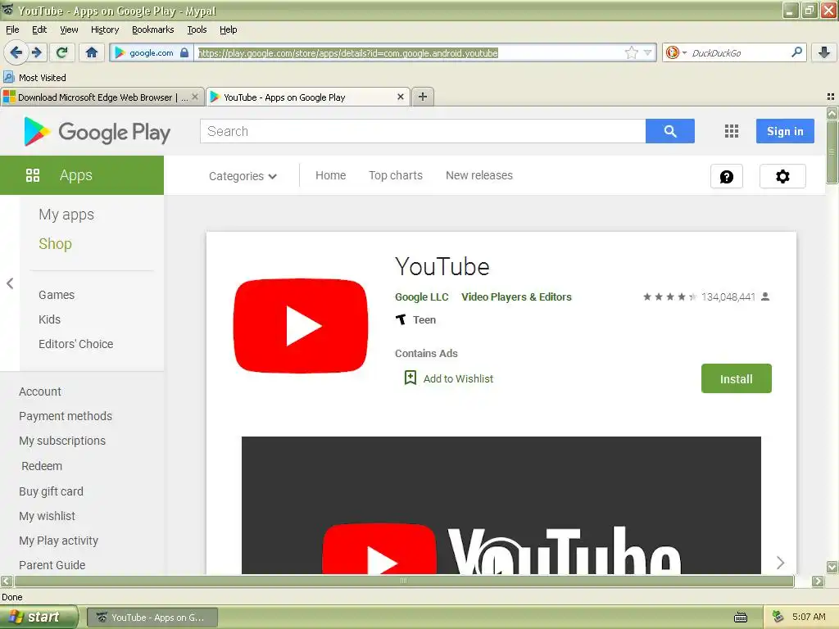This screenshot has height=629, width=839.
Task: Click the YouTube app icon image
Action: tap(301, 326)
